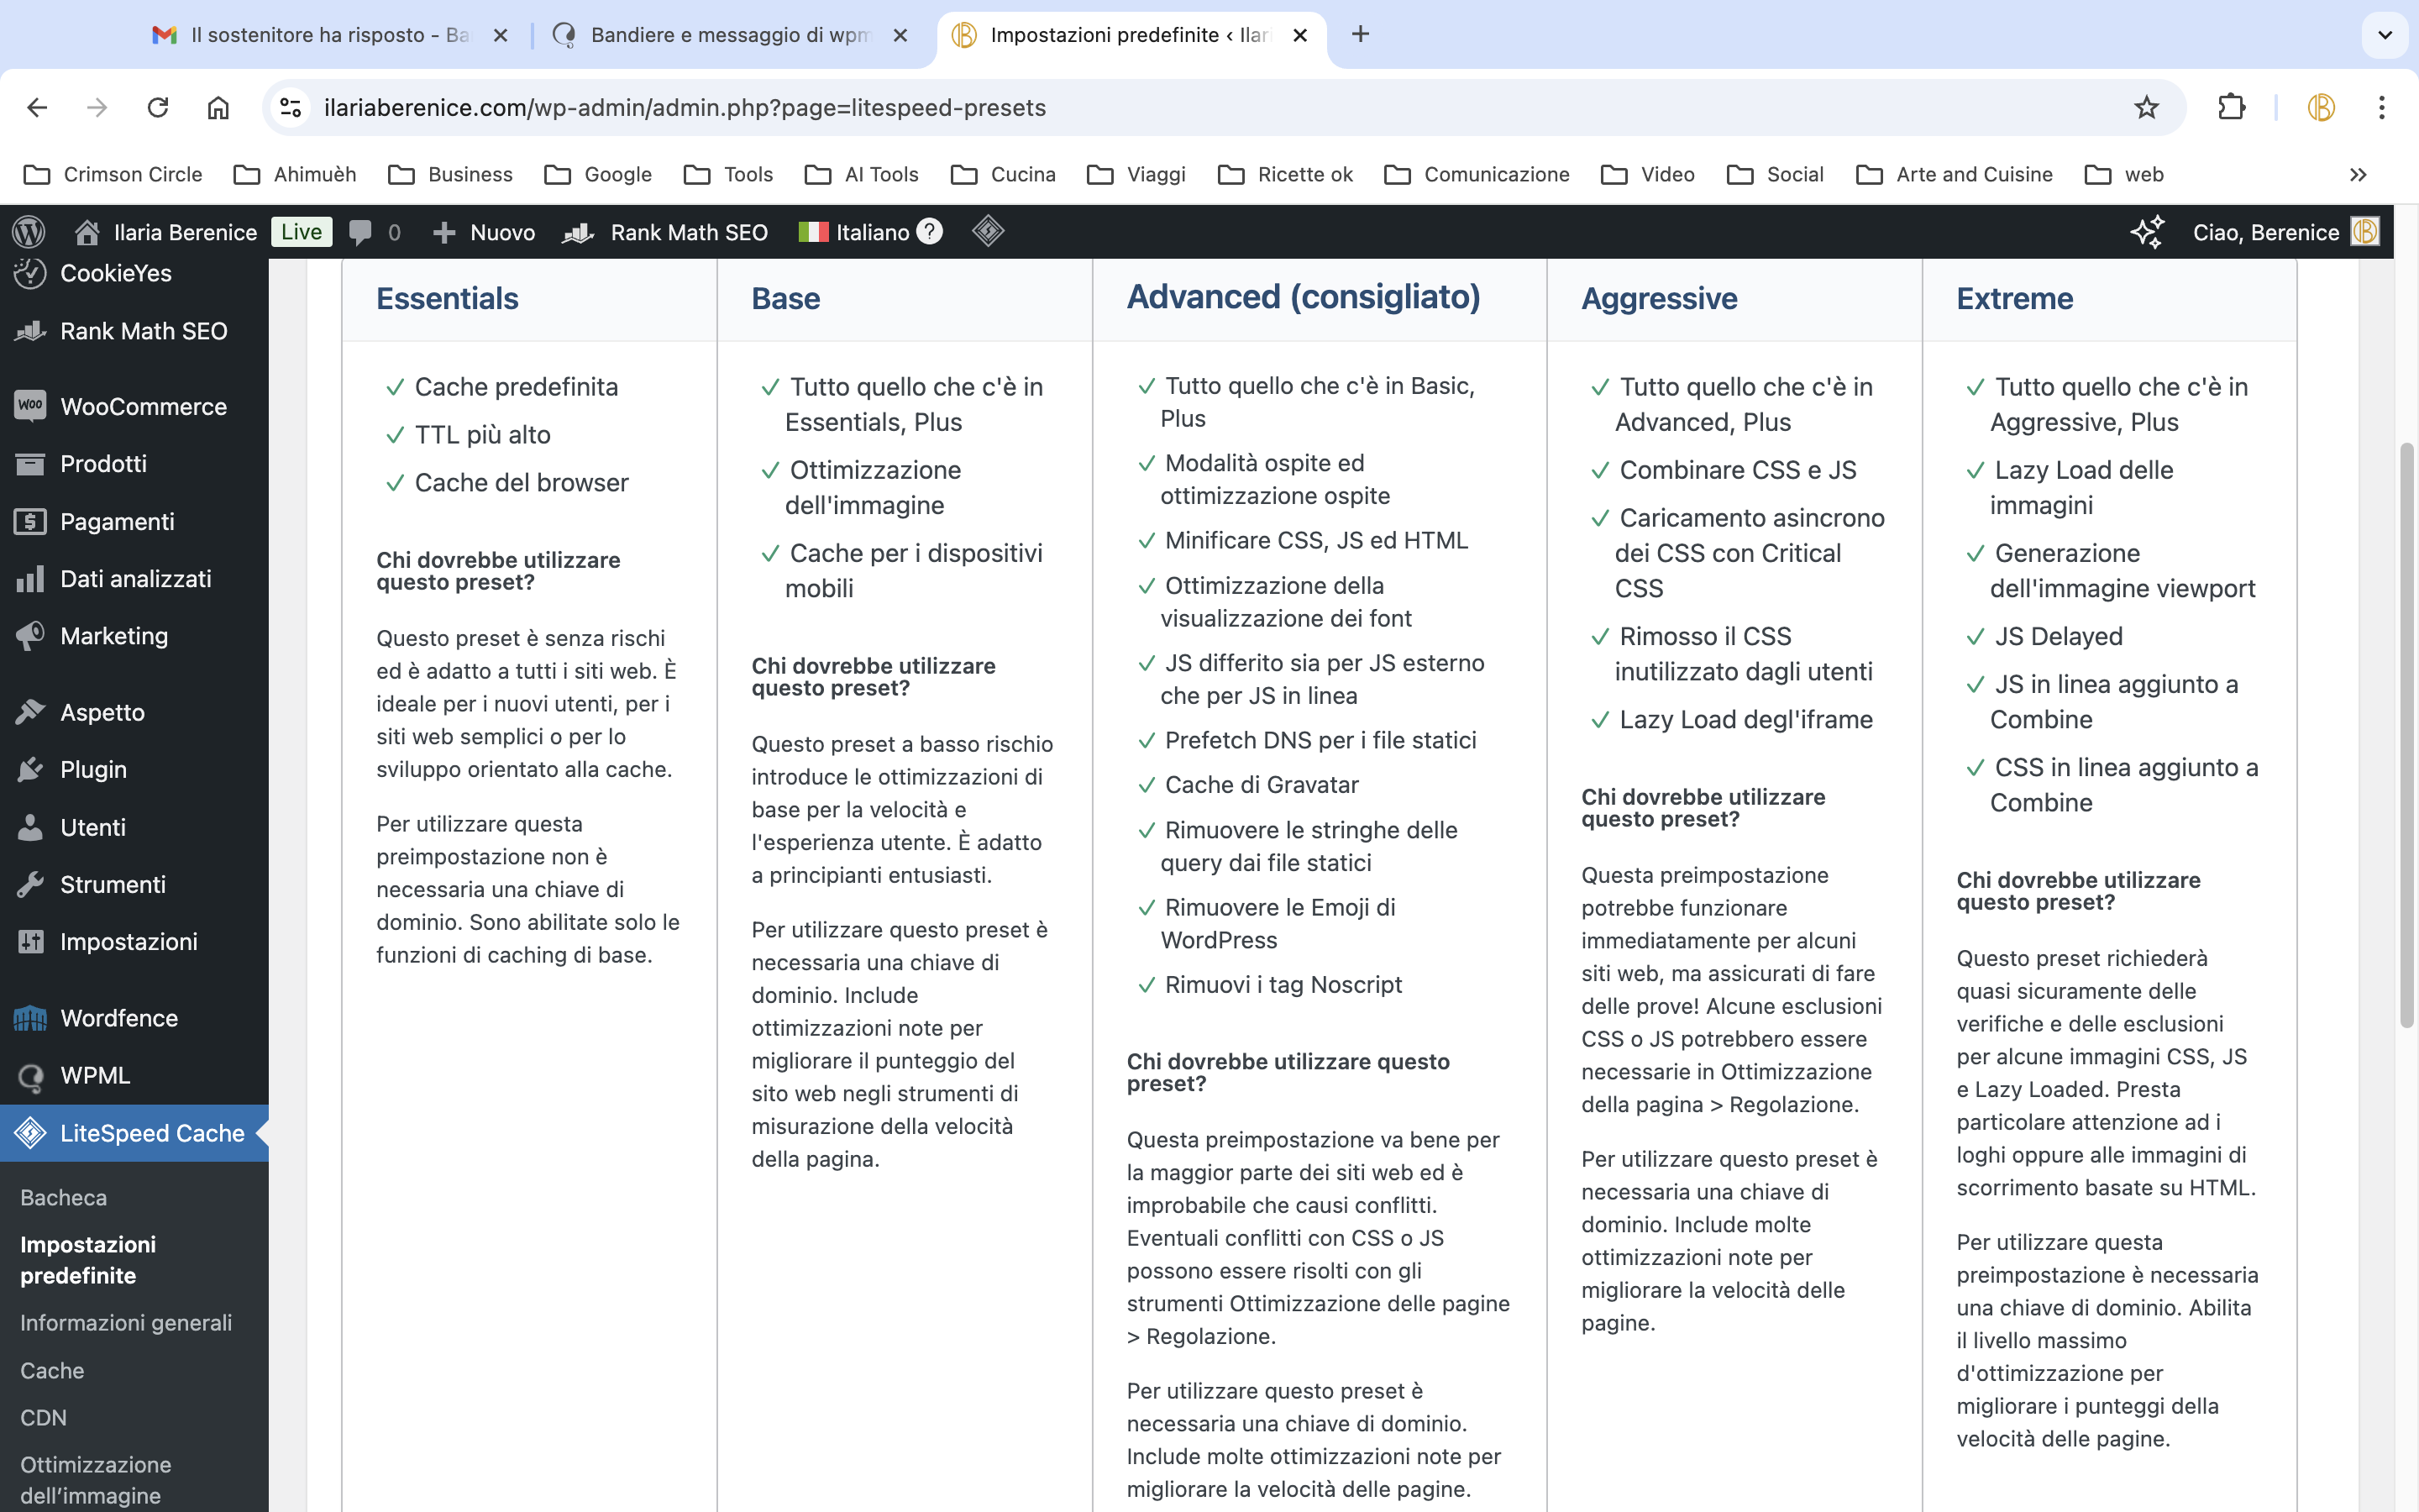Viewport: 2419px width, 1512px height.
Task: Select Impostazioni predefinite submenu item
Action: pos(88,1260)
